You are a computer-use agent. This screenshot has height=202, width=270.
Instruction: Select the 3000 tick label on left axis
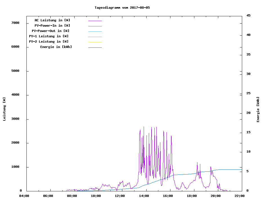click(x=15, y=119)
